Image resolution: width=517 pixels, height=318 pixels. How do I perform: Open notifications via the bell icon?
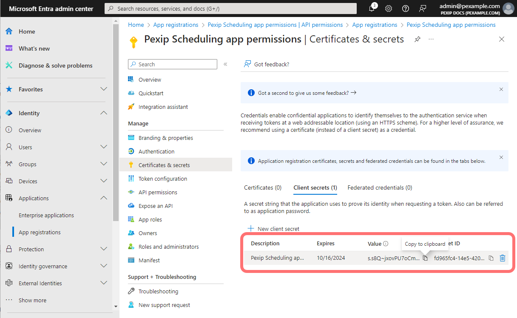pos(372,9)
